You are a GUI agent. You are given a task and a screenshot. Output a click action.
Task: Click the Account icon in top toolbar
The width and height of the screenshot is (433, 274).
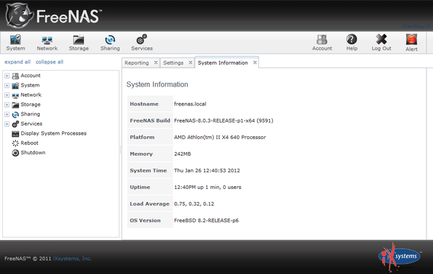[x=322, y=43]
